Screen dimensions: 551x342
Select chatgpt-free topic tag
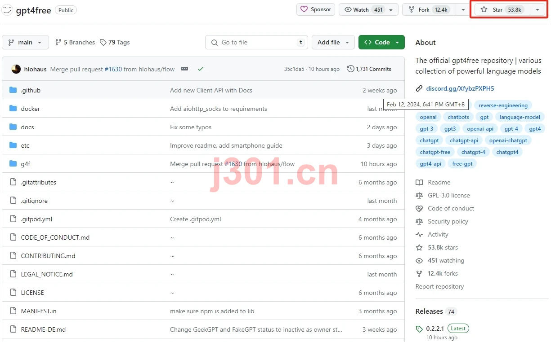pyautogui.click(x=435, y=152)
